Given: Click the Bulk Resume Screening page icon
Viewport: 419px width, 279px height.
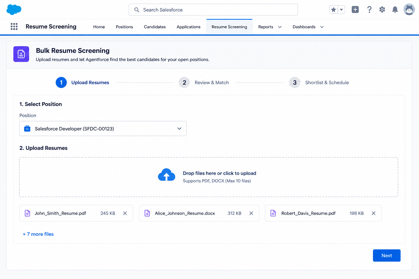Looking at the screenshot, I should [21, 54].
